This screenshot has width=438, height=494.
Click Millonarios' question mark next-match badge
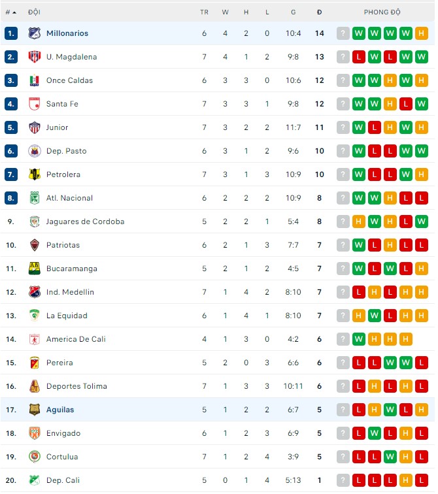(x=343, y=33)
